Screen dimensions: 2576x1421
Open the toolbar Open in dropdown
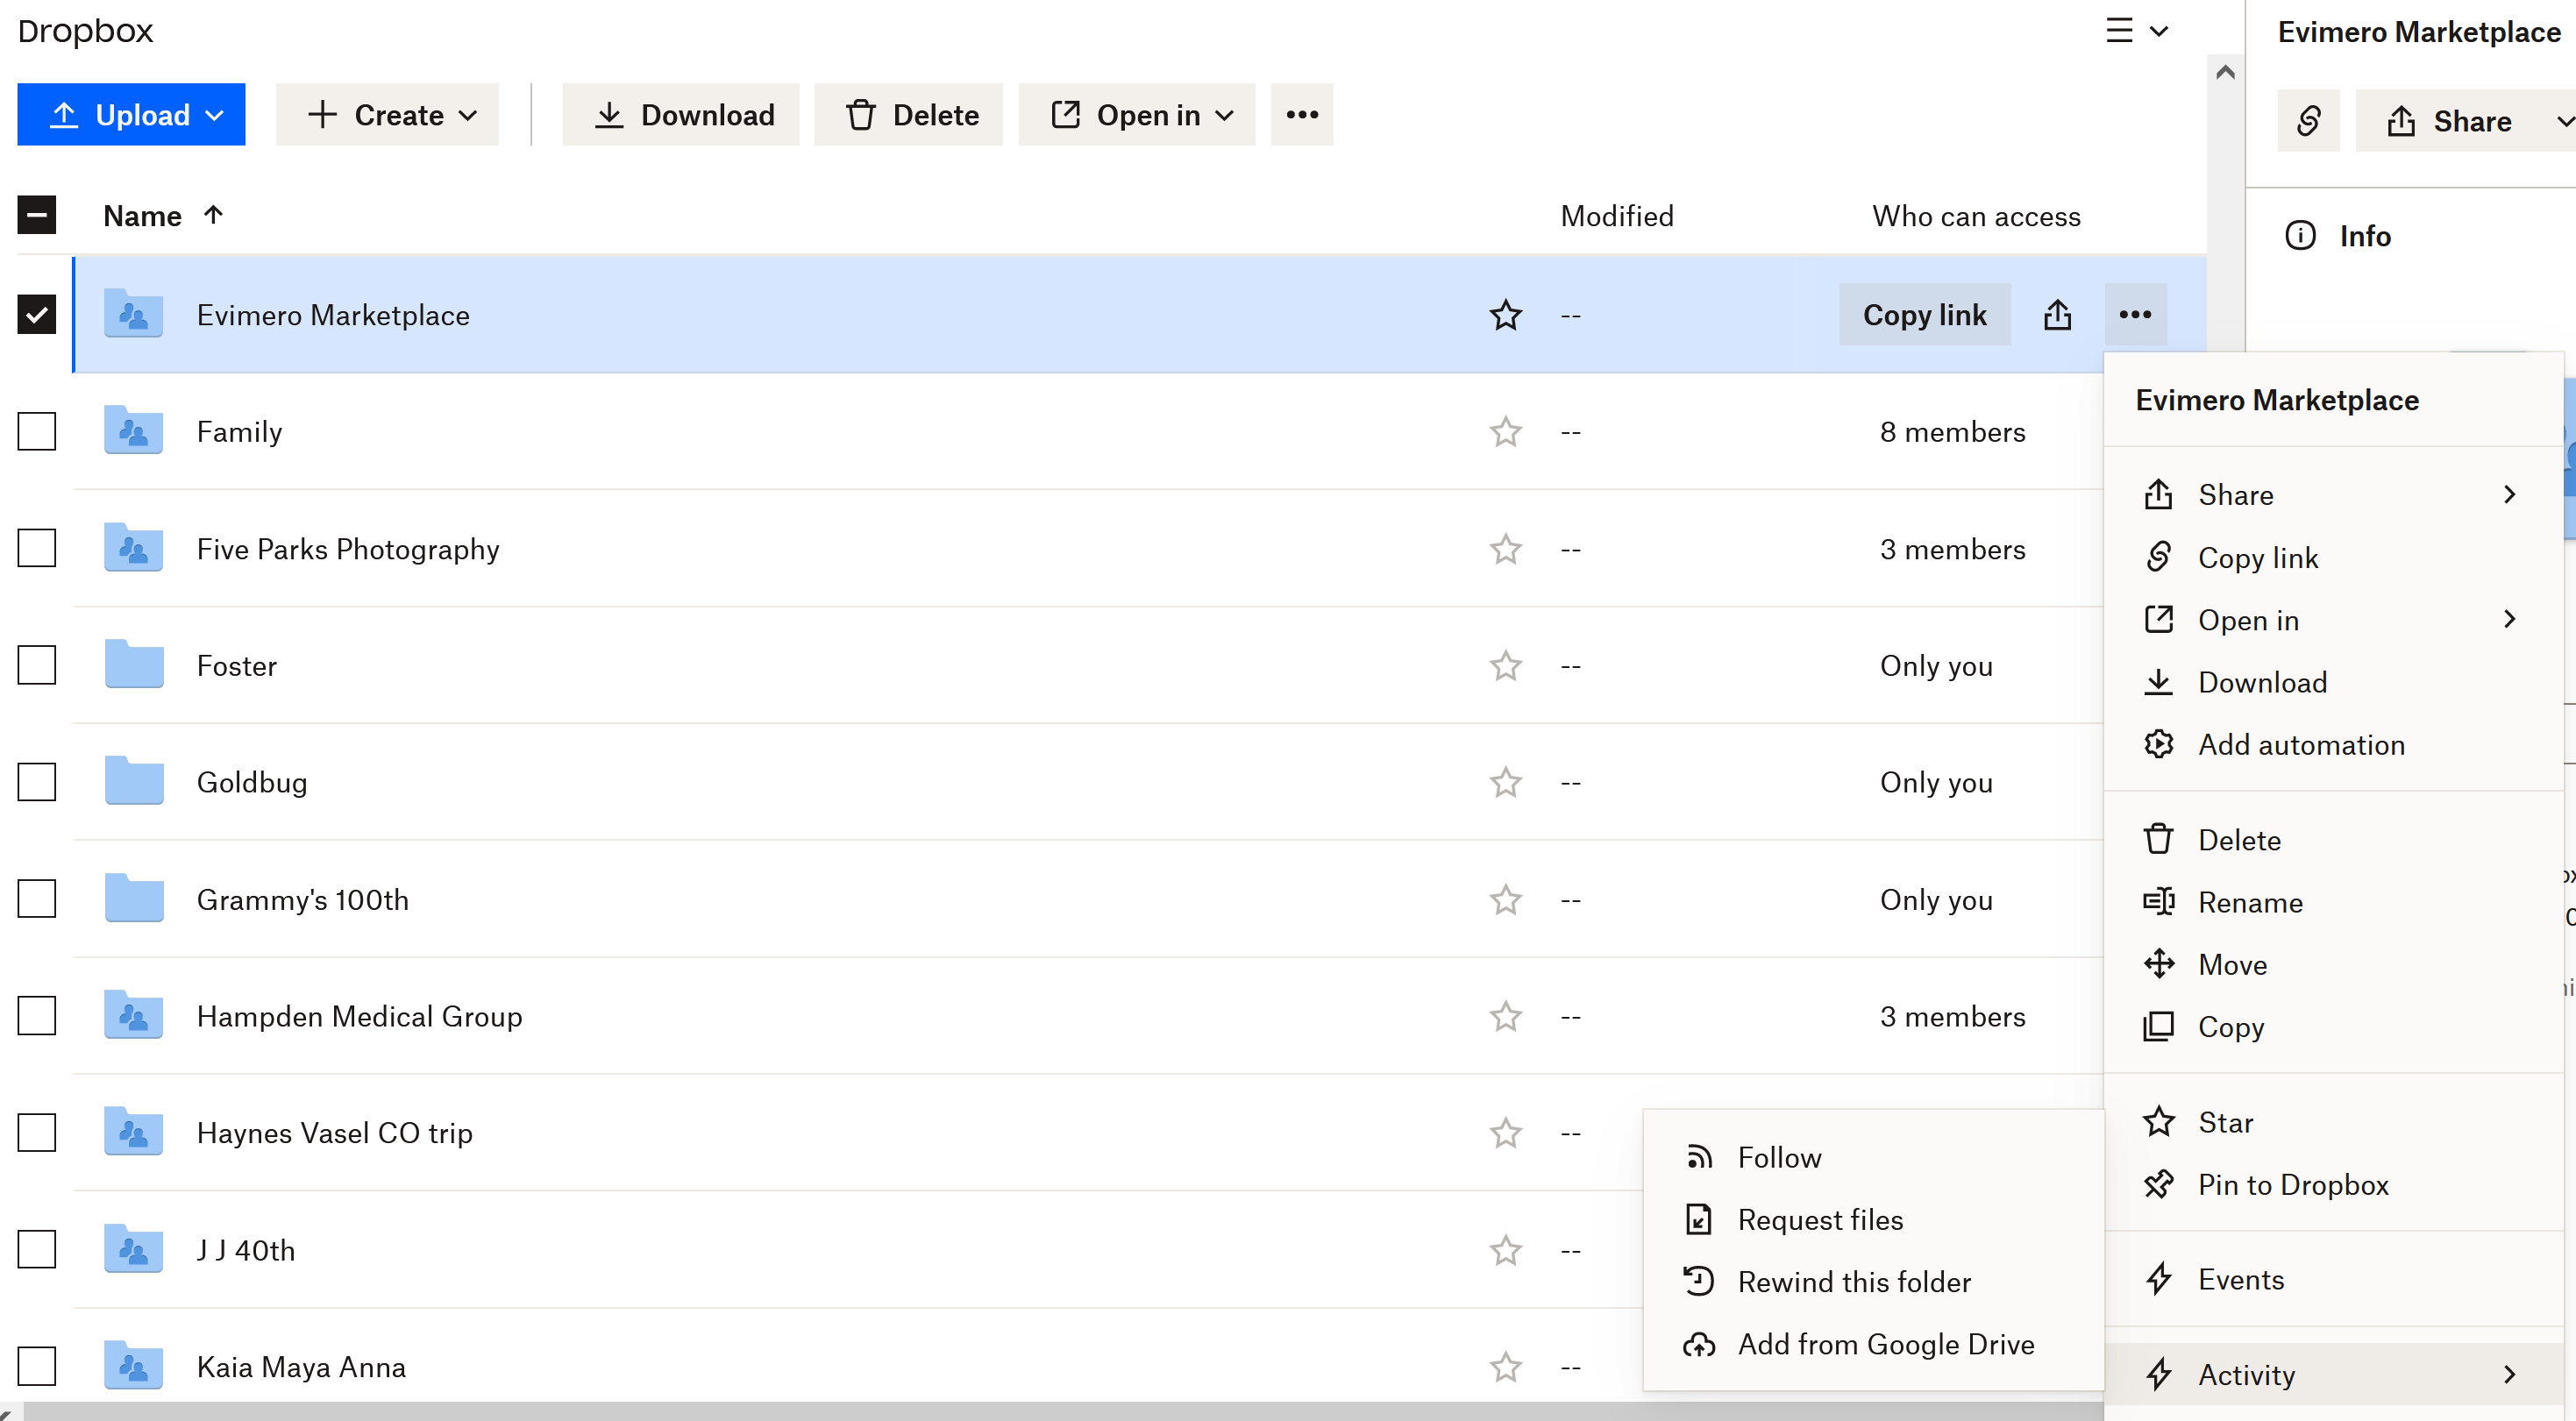(x=1137, y=114)
